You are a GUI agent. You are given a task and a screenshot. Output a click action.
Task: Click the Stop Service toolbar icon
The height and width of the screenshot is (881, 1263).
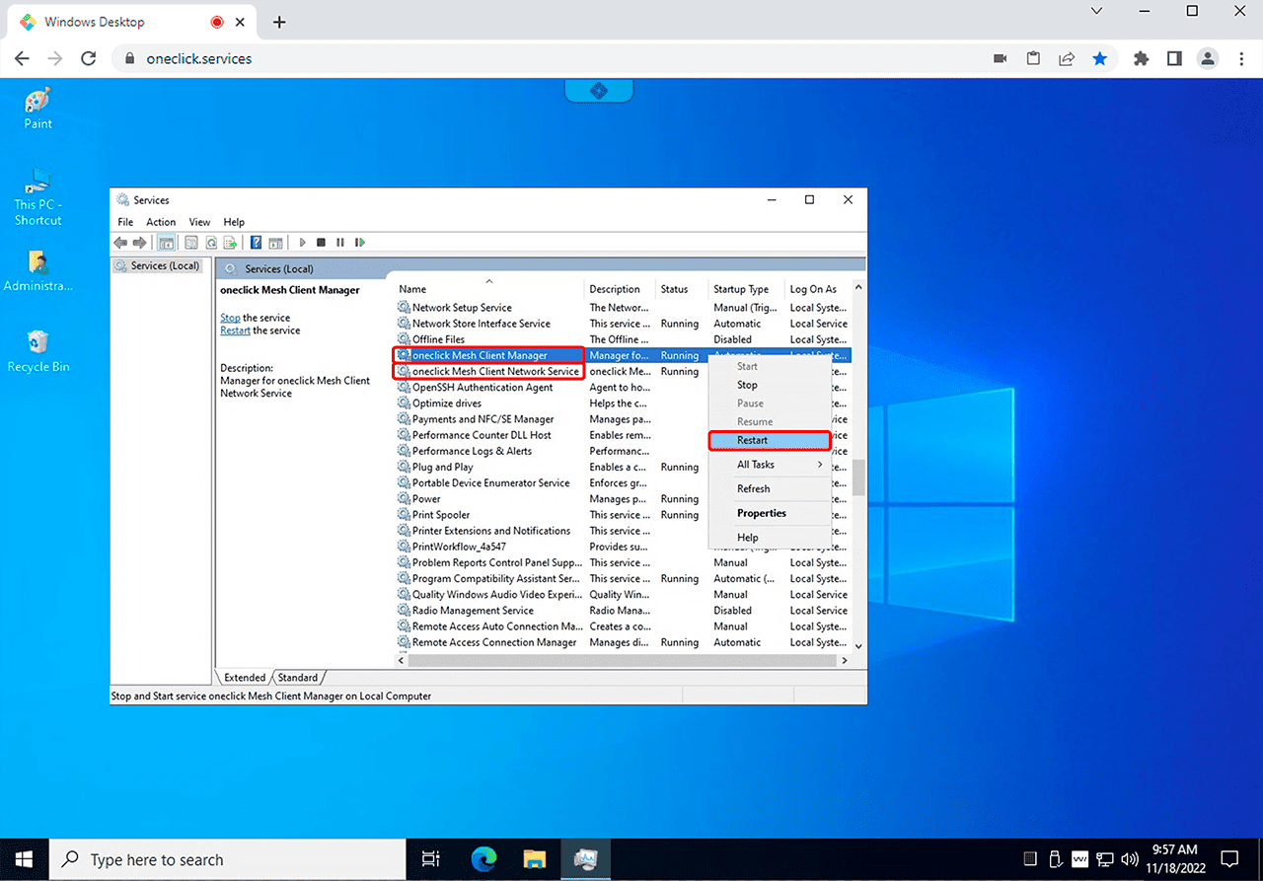coord(321,243)
